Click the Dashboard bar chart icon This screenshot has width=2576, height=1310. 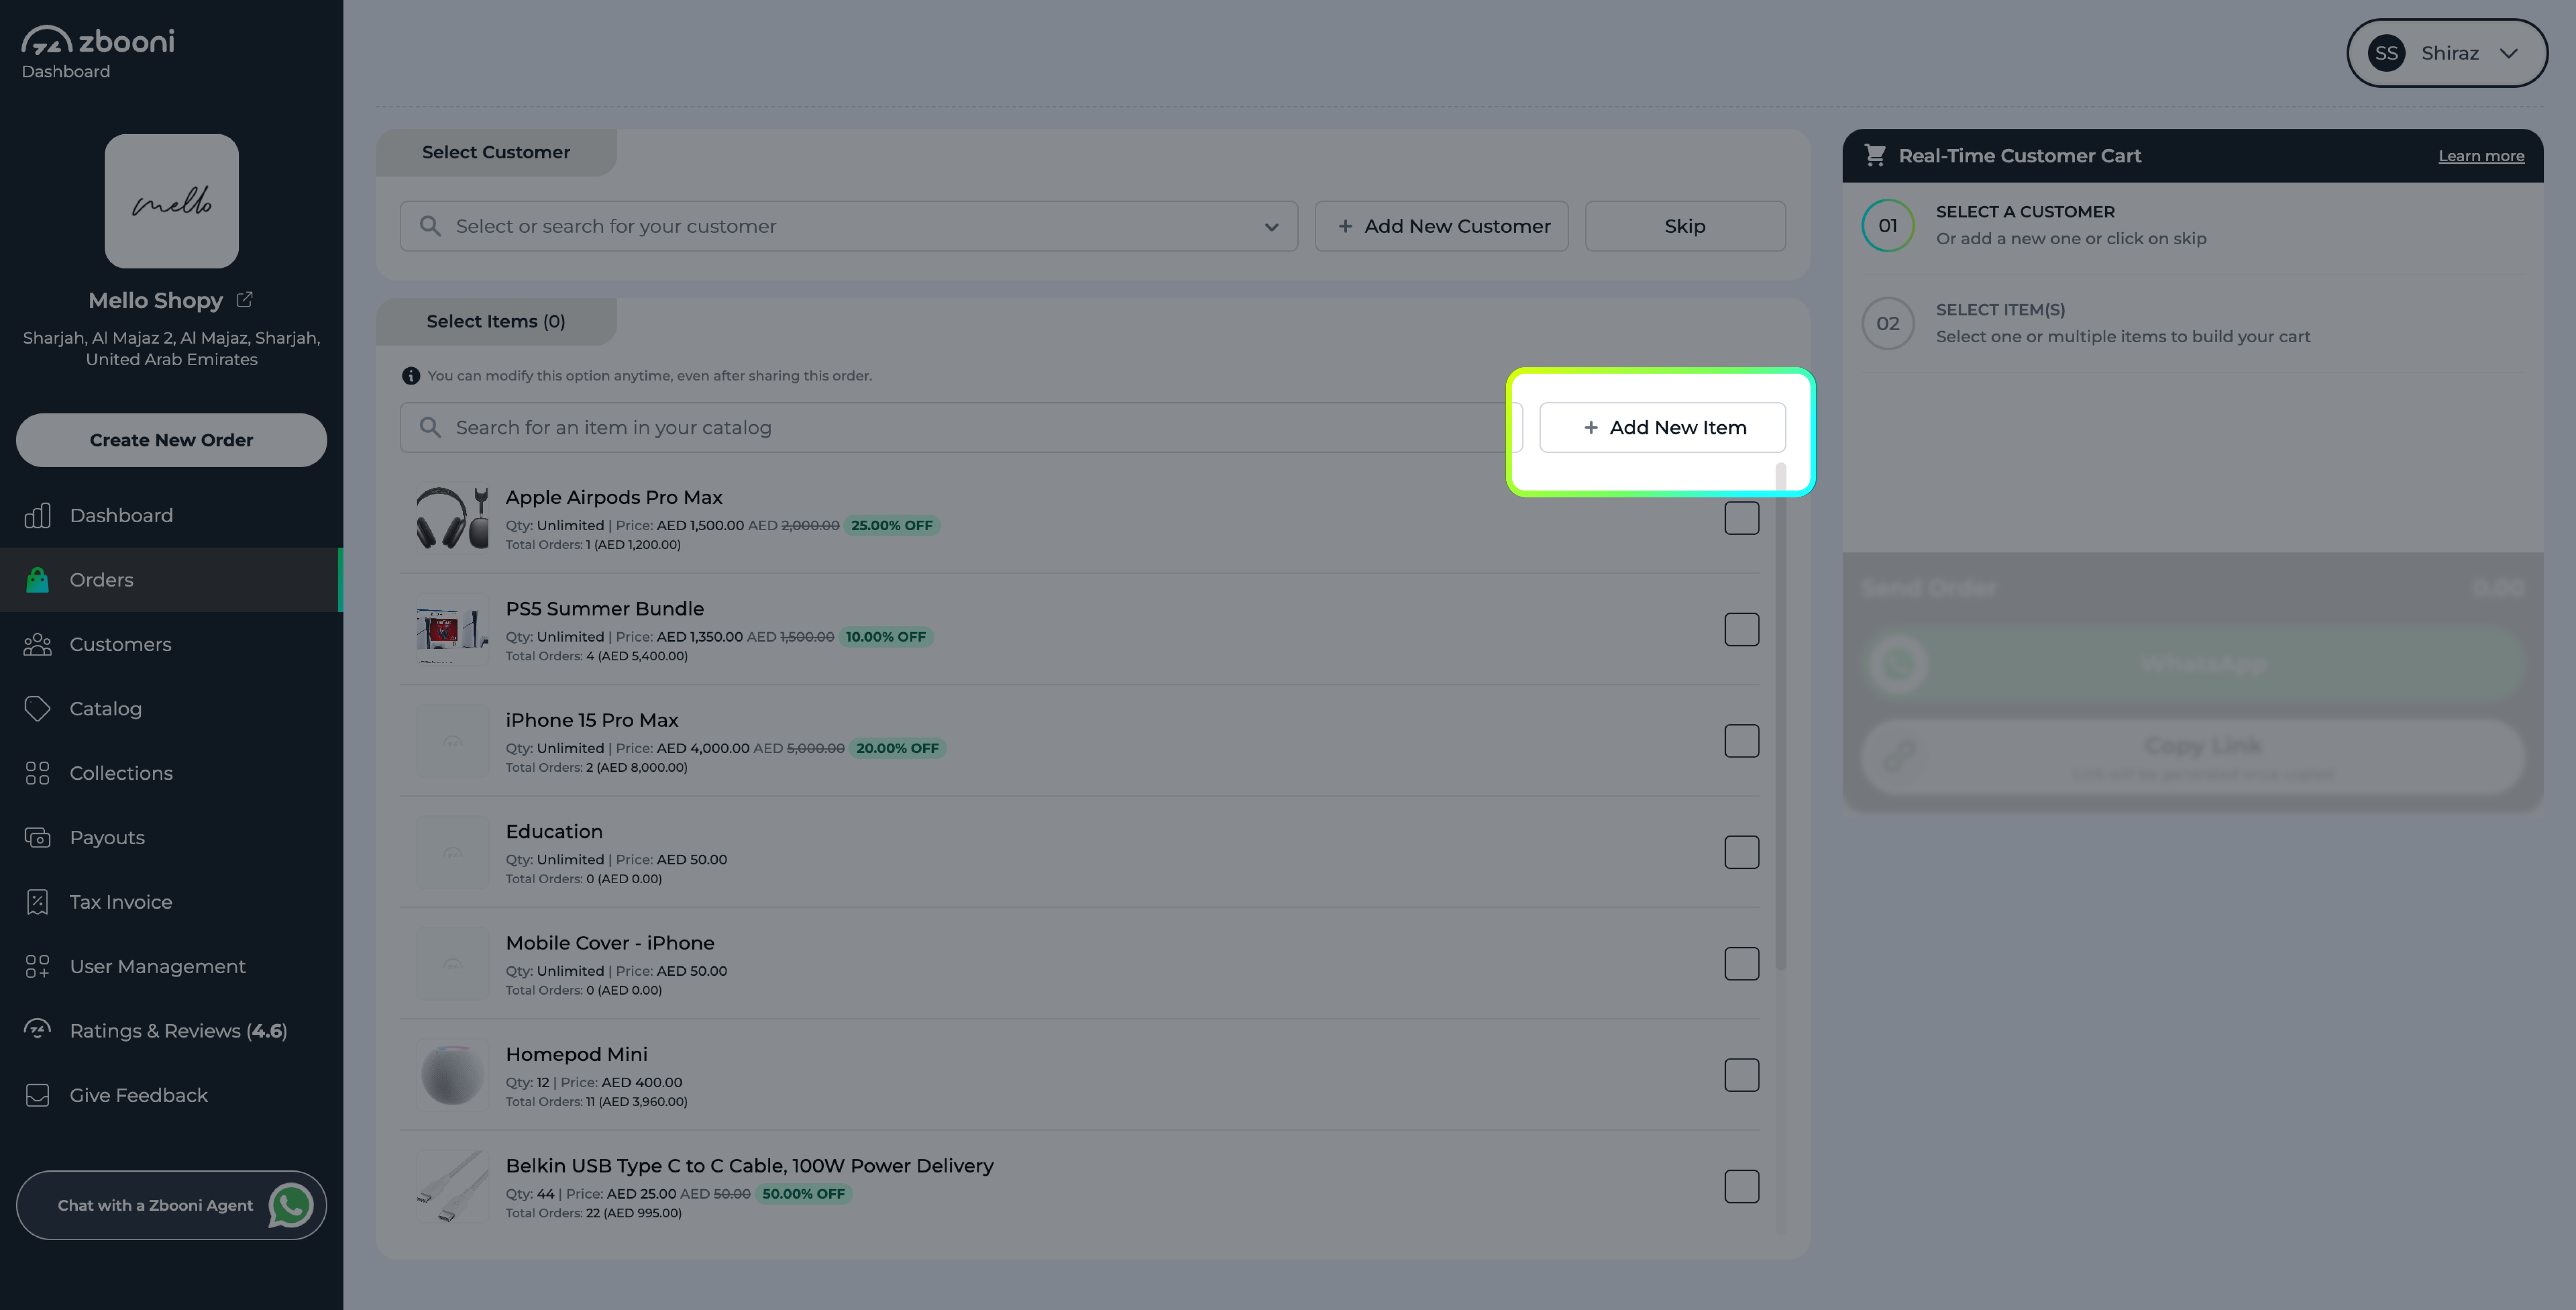click(x=37, y=515)
